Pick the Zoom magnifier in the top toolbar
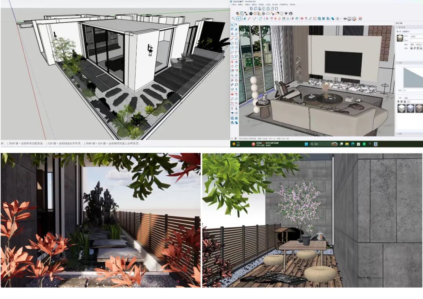This screenshot has width=423, height=299. click(310, 19)
